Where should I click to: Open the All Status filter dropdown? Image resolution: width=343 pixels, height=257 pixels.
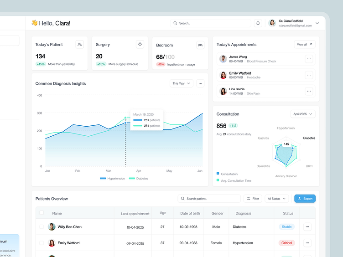click(277, 199)
